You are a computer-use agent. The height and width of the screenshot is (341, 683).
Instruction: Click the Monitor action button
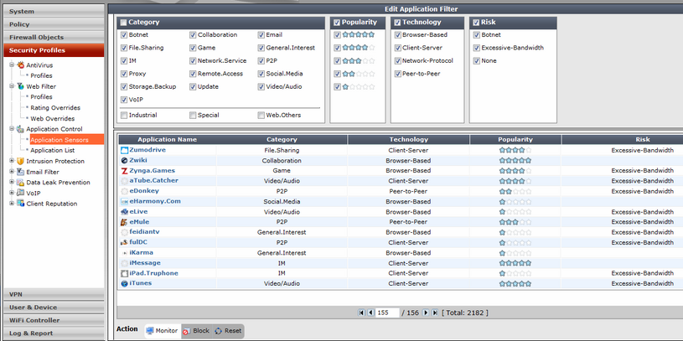pos(162,331)
